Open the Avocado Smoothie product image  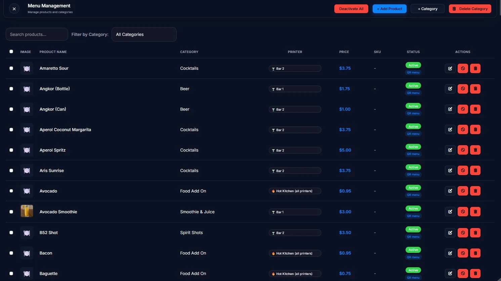(x=27, y=211)
